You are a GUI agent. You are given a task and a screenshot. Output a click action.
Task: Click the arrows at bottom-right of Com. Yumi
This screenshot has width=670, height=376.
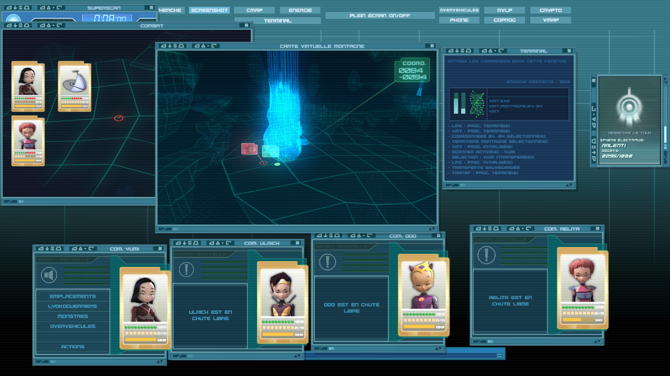click(160, 361)
